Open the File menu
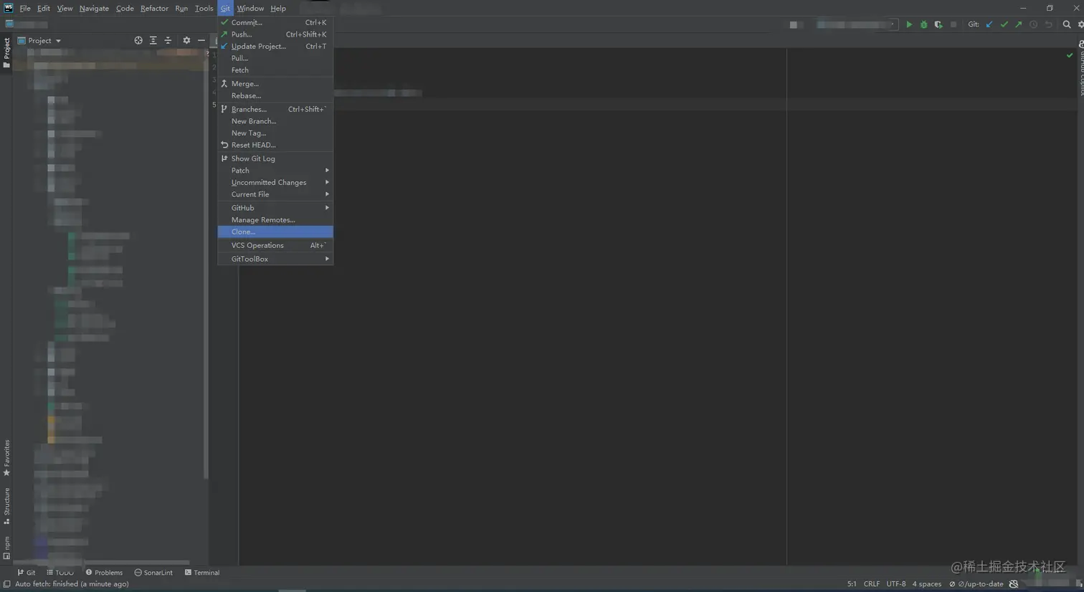This screenshot has height=592, width=1084. point(25,8)
